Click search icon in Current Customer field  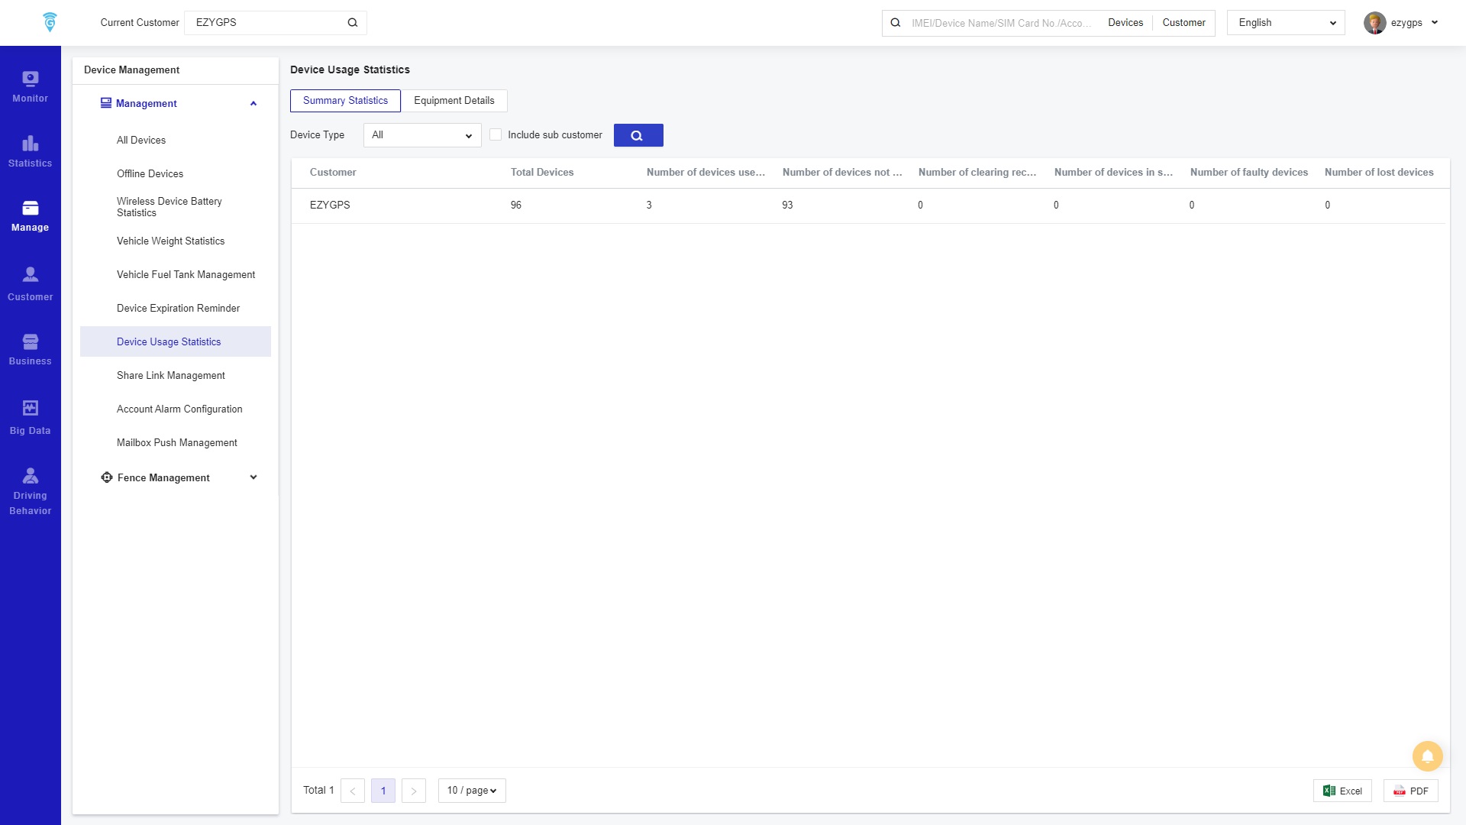[x=353, y=23]
